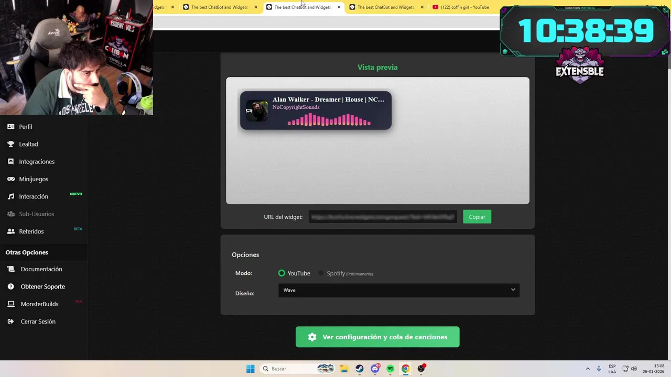Click the Interacción music note icon
Image resolution: width=671 pixels, height=377 pixels.
[10, 196]
